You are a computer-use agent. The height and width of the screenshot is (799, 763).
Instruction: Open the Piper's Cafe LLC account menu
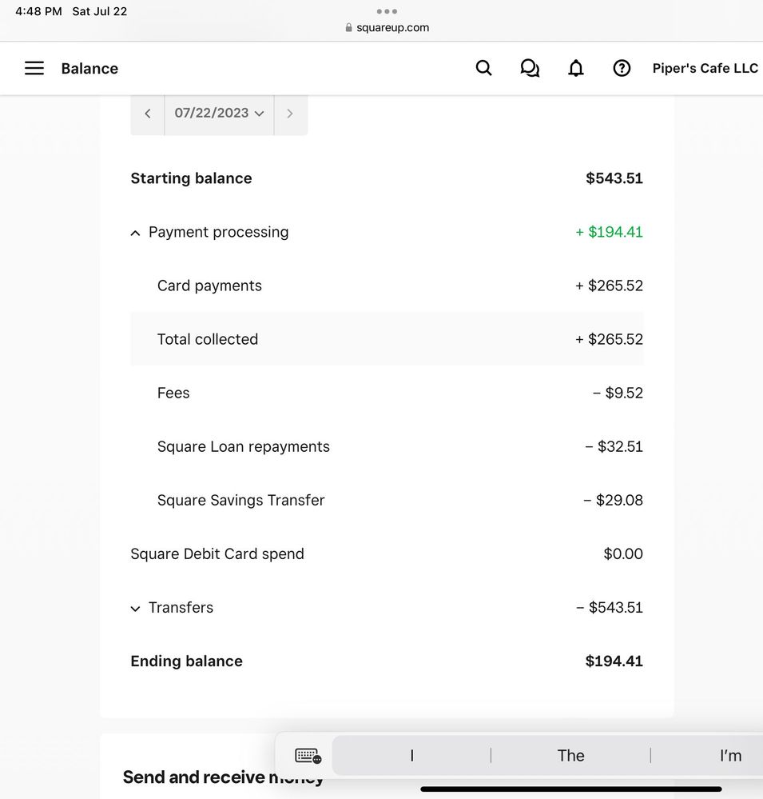tap(705, 69)
